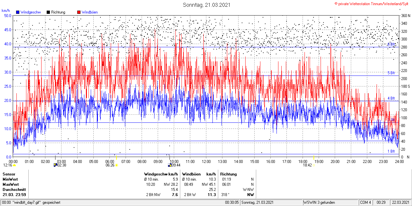Click the '6 Bft' threshold label
412x206 pixels.
click(391, 44)
